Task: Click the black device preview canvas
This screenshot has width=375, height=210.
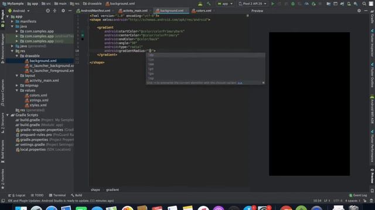Action: 309,104
